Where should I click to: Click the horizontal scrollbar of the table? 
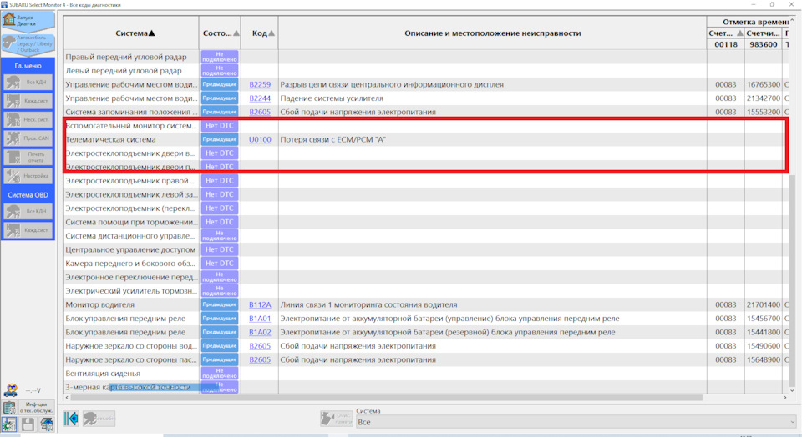point(386,398)
